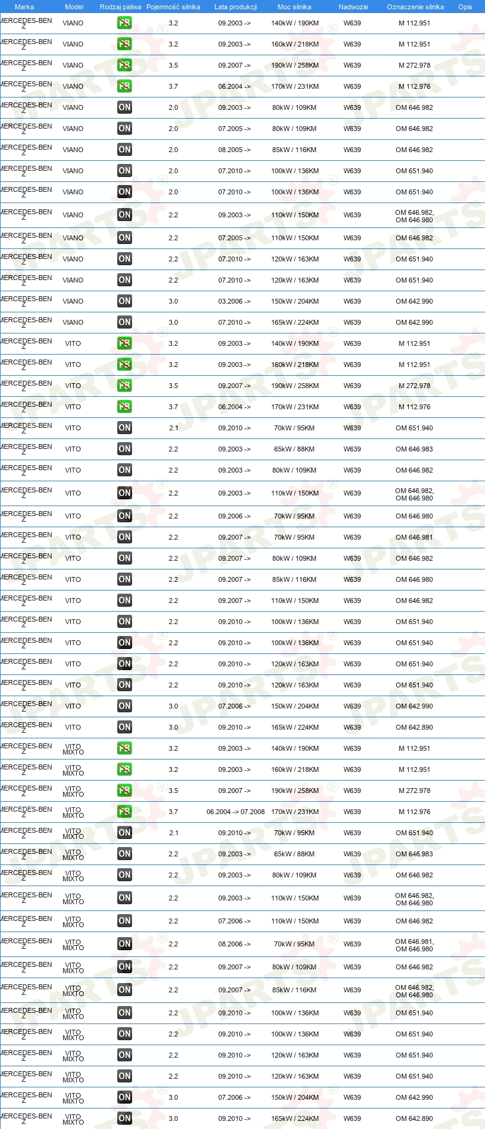
Task: Select '2.1' engine capacity in the plain VITO row
Action: pos(173,428)
